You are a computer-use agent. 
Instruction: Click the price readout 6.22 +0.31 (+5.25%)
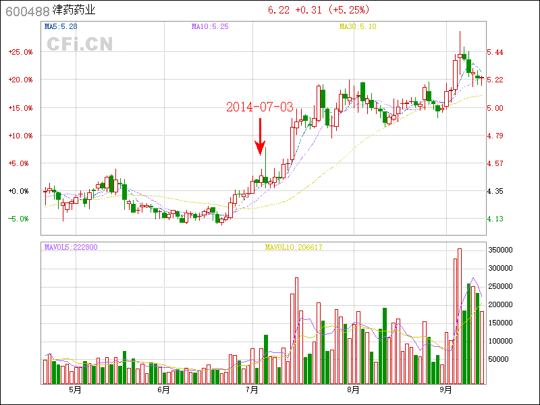319,10
